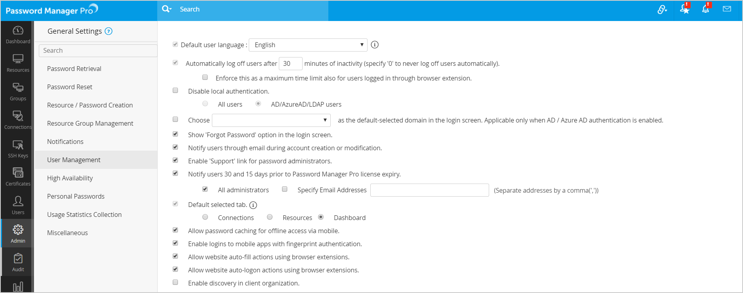The width and height of the screenshot is (743, 293).
Task: Open the default domain Choose dropdown
Action: tap(271, 120)
